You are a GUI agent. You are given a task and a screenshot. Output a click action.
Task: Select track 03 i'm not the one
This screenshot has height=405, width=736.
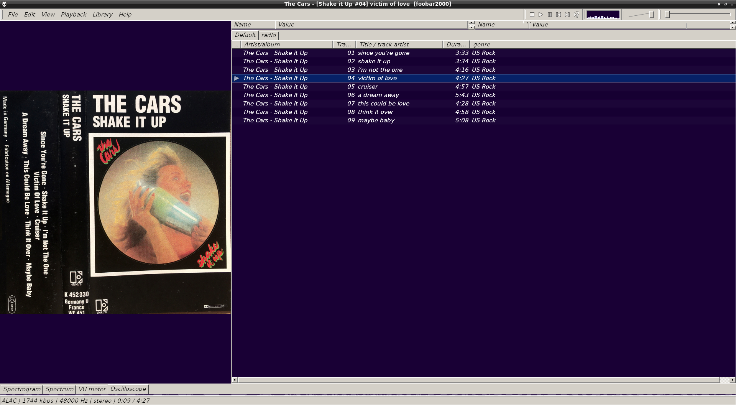(484, 70)
